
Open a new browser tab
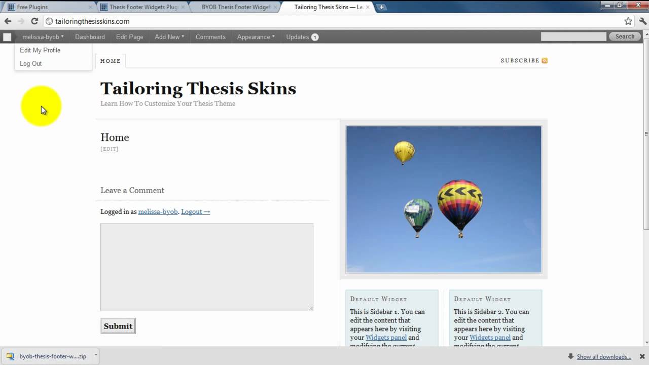[382, 7]
